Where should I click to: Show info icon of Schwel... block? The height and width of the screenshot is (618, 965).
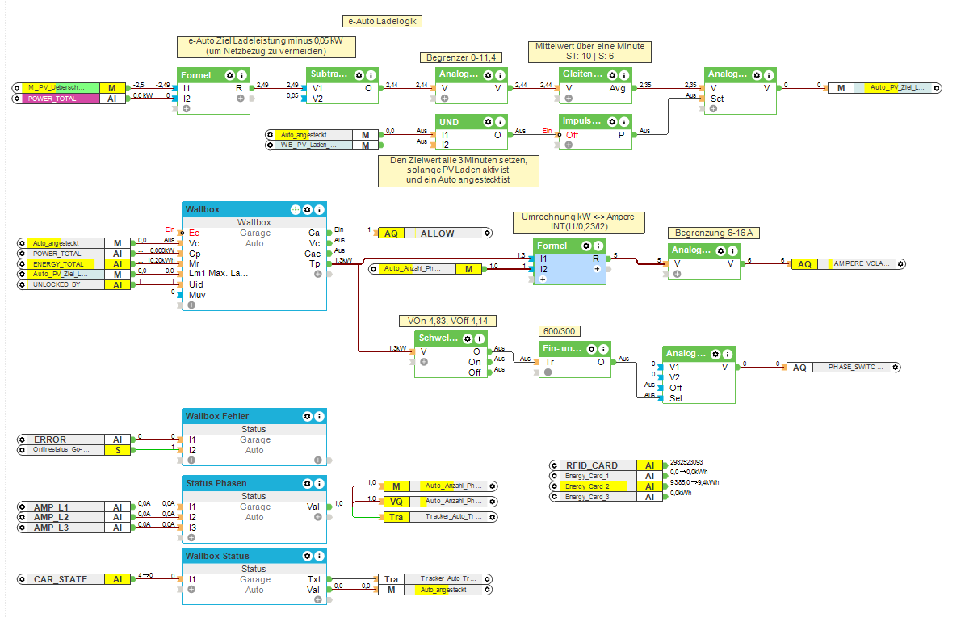tap(480, 339)
